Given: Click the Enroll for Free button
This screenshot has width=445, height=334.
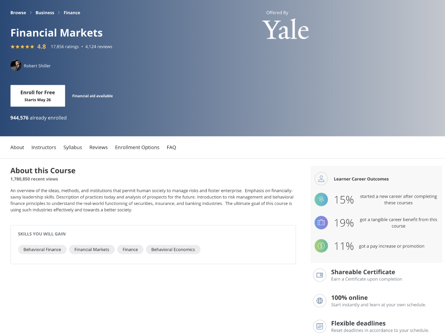Looking at the screenshot, I should pyautogui.click(x=38, y=96).
